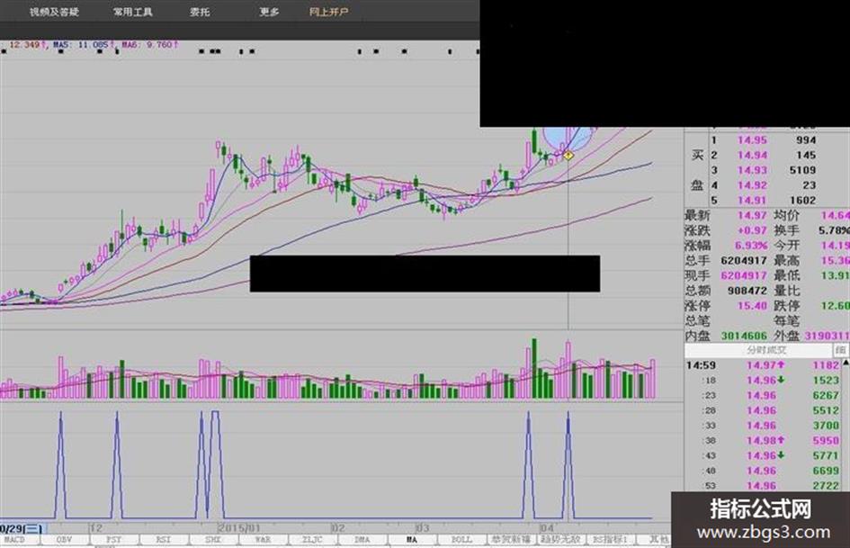850x548 pixels.
Task: Switch to the BOLL indicator tab
Action: pyautogui.click(x=461, y=540)
